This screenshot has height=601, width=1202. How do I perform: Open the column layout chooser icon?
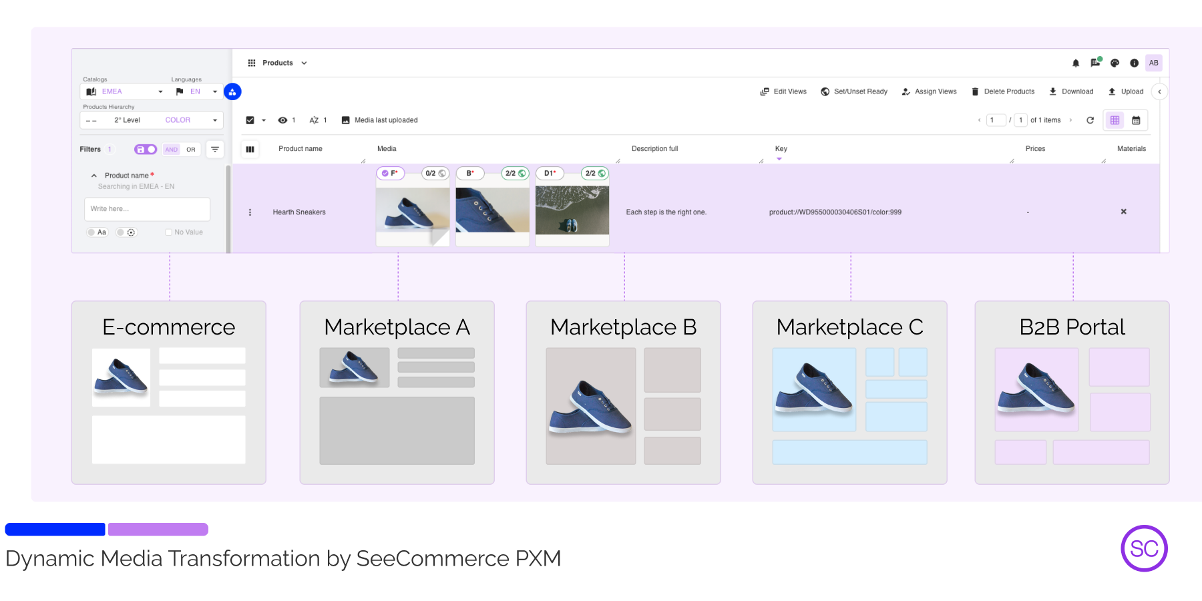point(250,149)
